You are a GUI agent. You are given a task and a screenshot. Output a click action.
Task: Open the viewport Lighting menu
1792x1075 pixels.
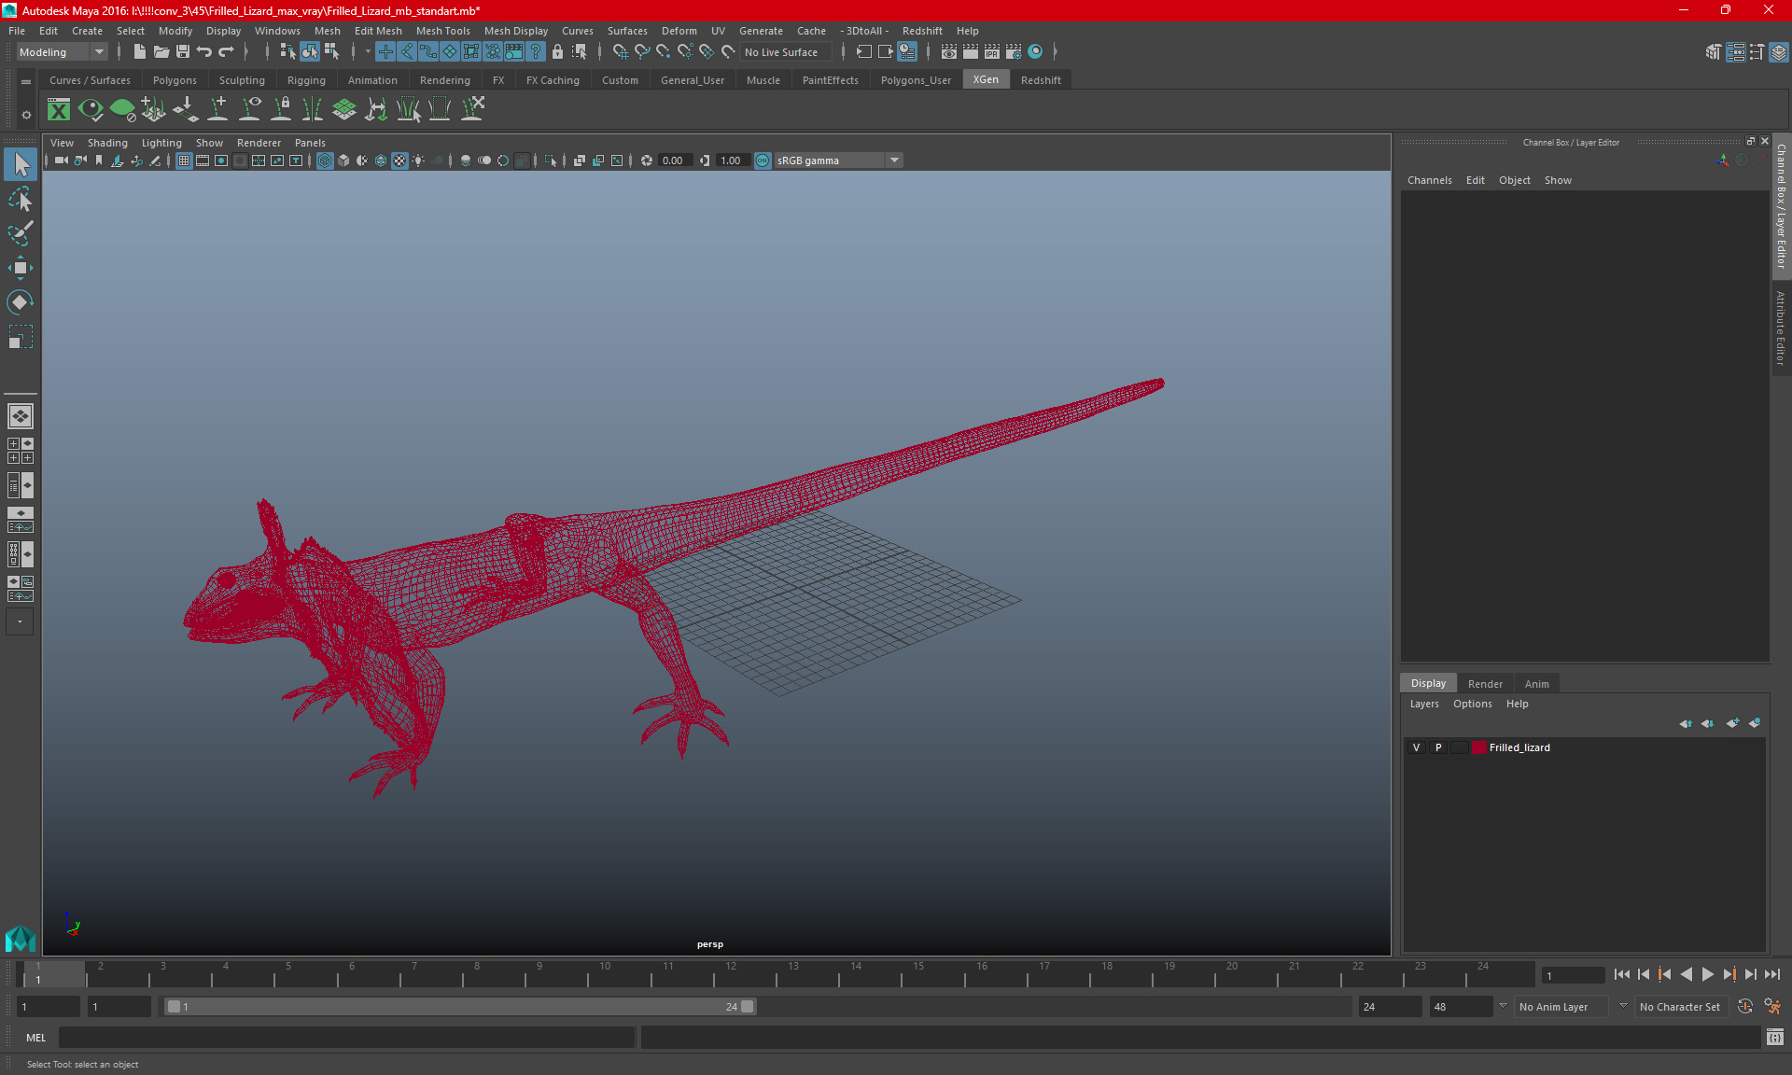161,143
